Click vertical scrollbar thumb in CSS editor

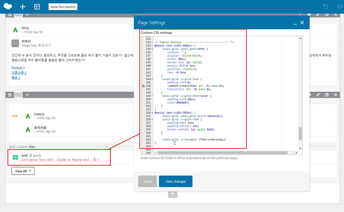(300, 134)
